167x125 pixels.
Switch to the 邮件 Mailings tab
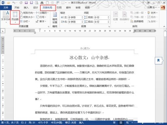pyautogui.click(x=68, y=7)
